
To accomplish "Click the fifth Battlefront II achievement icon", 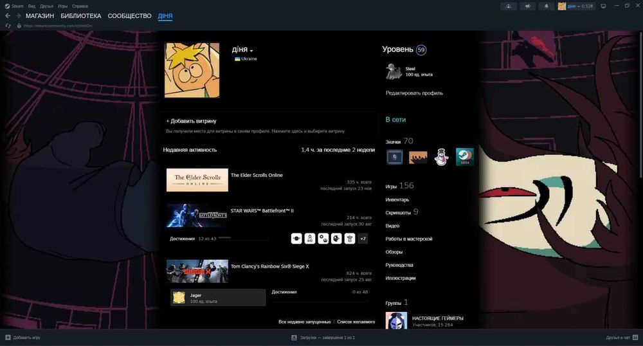I will click(x=349, y=239).
